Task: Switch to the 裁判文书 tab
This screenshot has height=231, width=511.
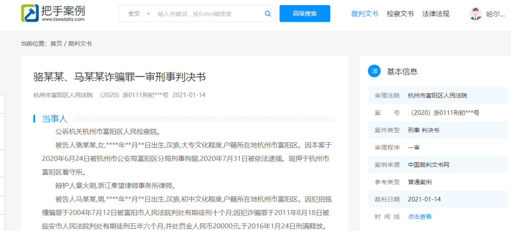Action: [x=364, y=14]
